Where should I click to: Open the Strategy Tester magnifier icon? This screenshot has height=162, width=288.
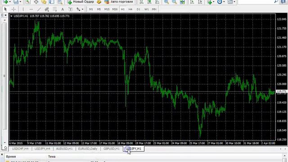[60, 2]
